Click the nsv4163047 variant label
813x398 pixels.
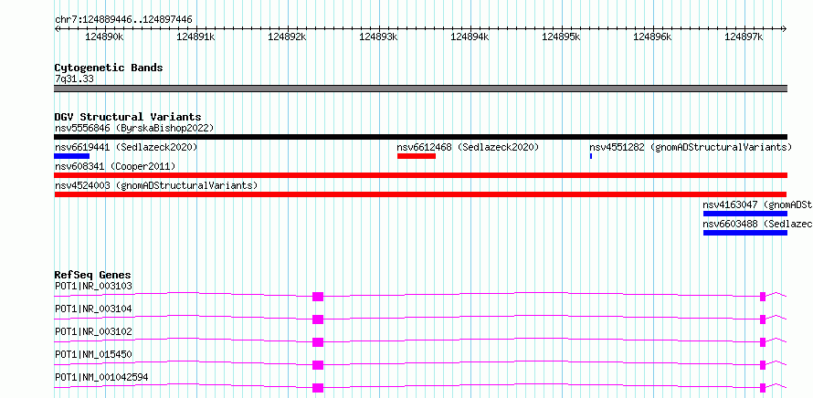click(757, 204)
